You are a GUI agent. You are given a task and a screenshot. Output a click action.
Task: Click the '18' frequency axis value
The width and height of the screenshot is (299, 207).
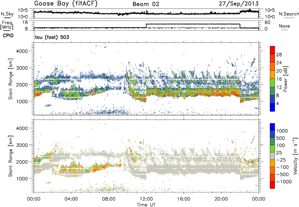click(x=25, y=22)
